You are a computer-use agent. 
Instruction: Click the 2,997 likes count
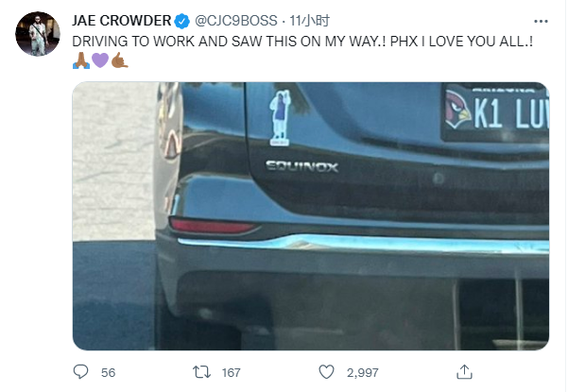coord(362,373)
